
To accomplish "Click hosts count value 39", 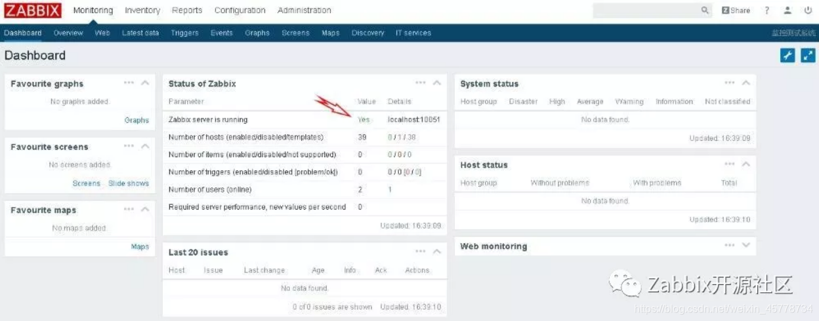I will pos(362,137).
